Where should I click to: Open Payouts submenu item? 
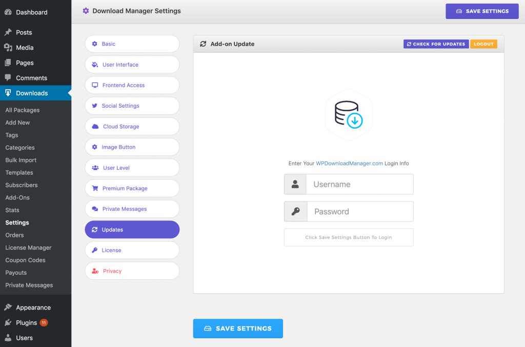point(16,272)
